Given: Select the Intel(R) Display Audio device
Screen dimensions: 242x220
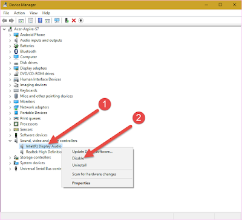Looking at the screenshot, I should click(x=44, y=146).
